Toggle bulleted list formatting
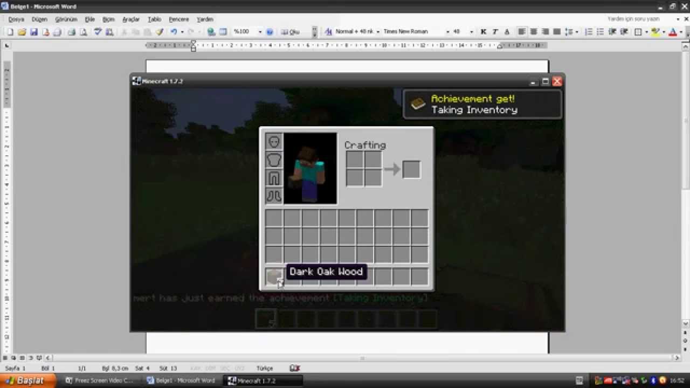Screen dimensions: 690x388 pyautogui.click(x=601, y=32)
